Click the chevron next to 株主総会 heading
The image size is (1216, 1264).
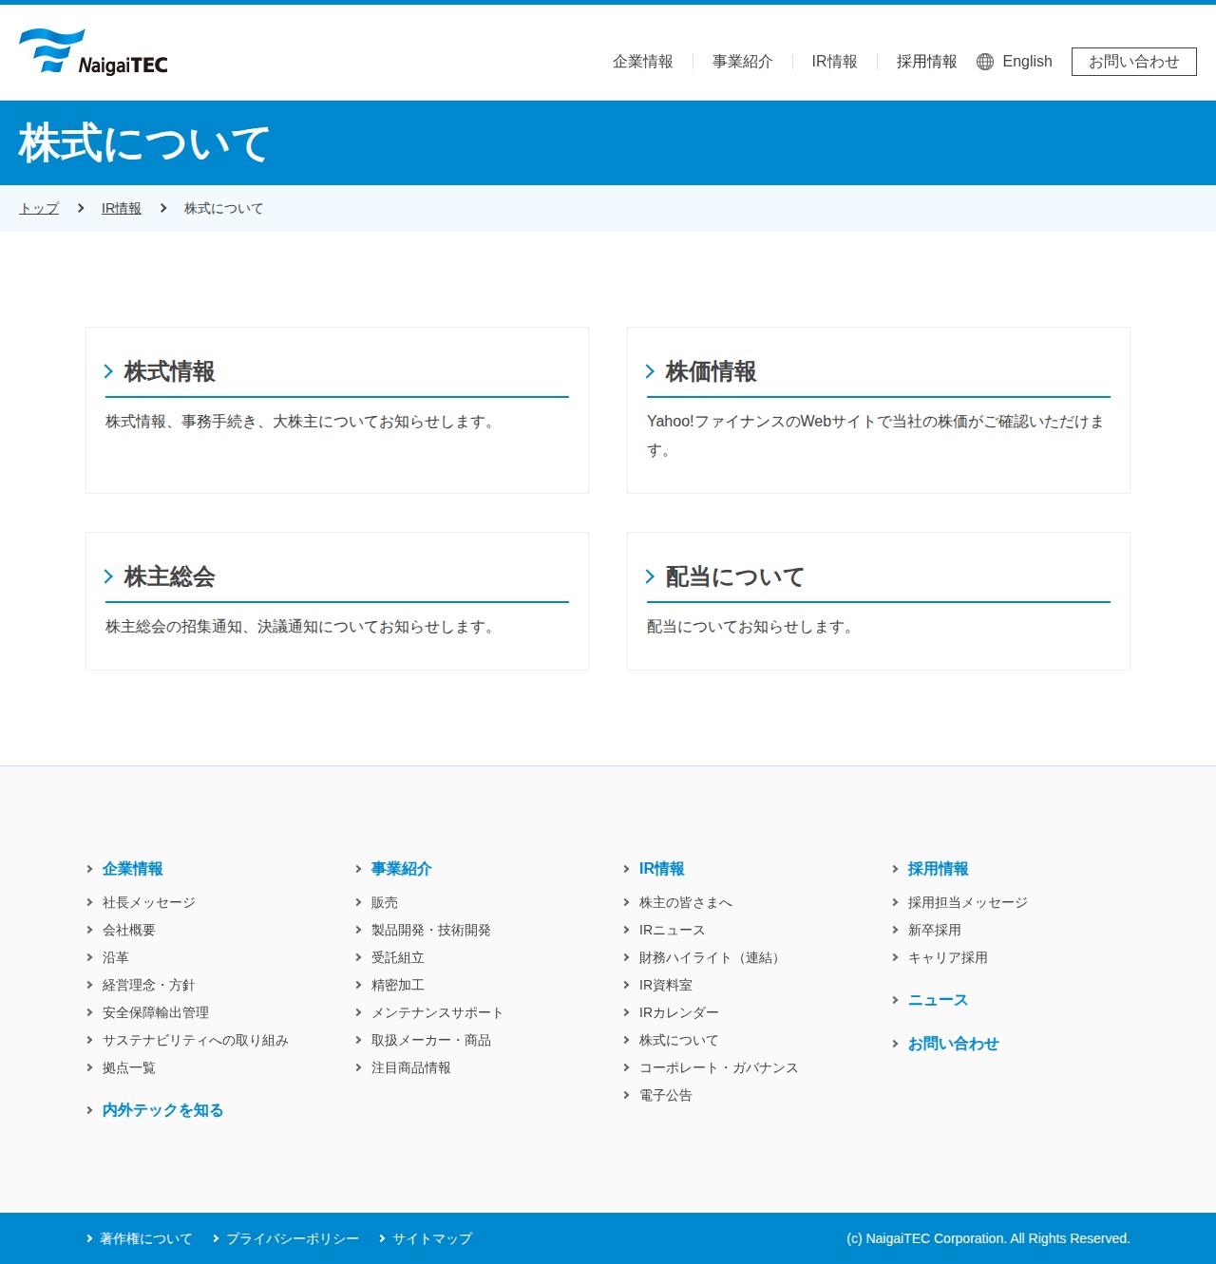point(108,576)
